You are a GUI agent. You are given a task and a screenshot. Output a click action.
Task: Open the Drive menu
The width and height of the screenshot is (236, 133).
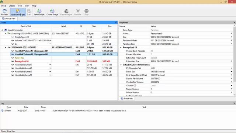[x=4, y=6]
